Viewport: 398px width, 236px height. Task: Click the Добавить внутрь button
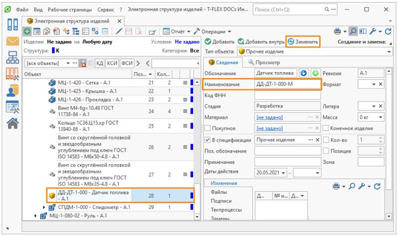(x=261, y=42)
